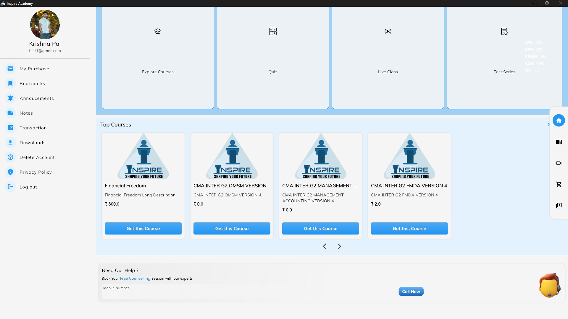This screenshot has height=319, width=568.
Task: Click the Quiz tile icon
Action: pos(273,31)
